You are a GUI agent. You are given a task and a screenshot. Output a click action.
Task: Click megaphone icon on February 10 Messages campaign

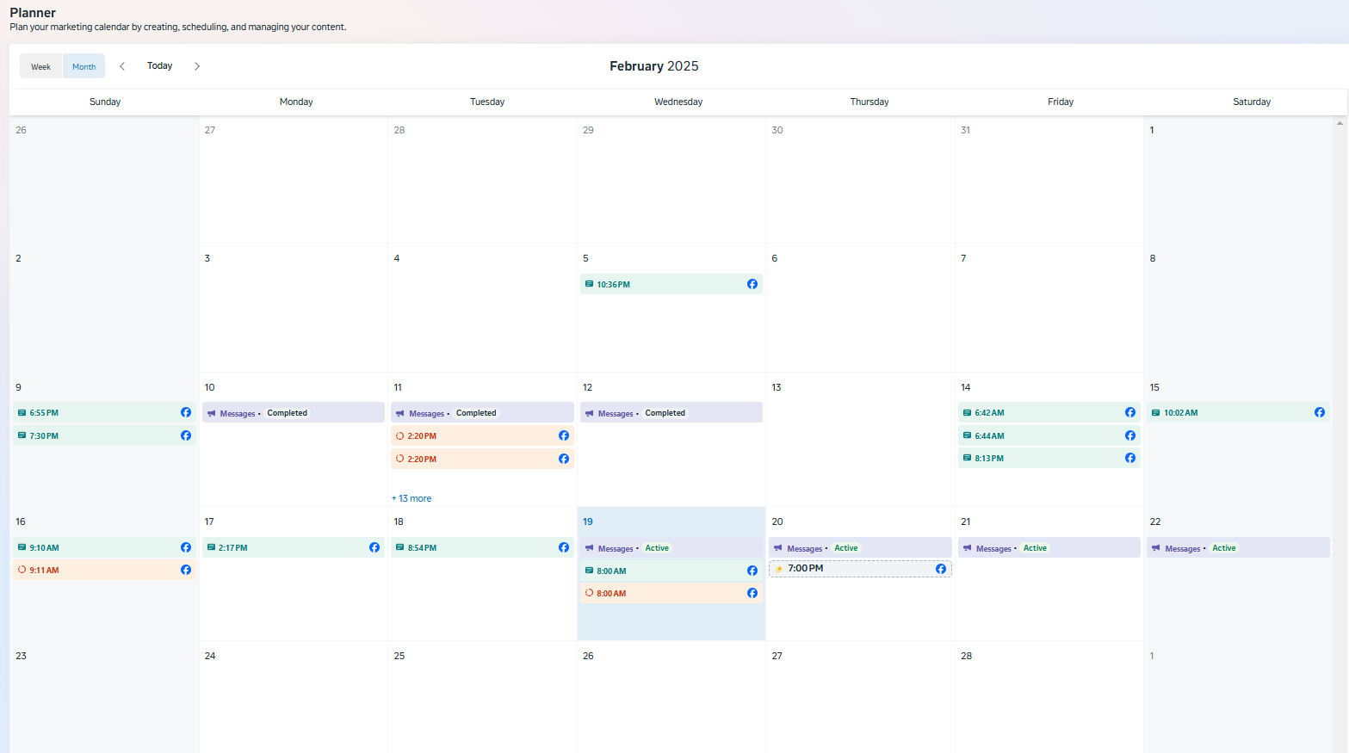pyautogui.click(x=212, y=413)
